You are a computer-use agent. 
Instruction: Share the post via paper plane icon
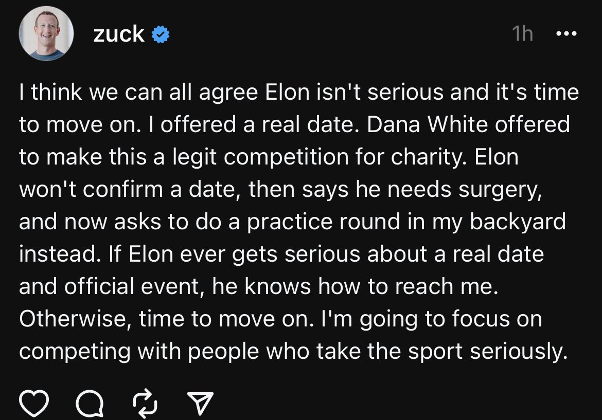pyautogui.click(x=198, y=404)
